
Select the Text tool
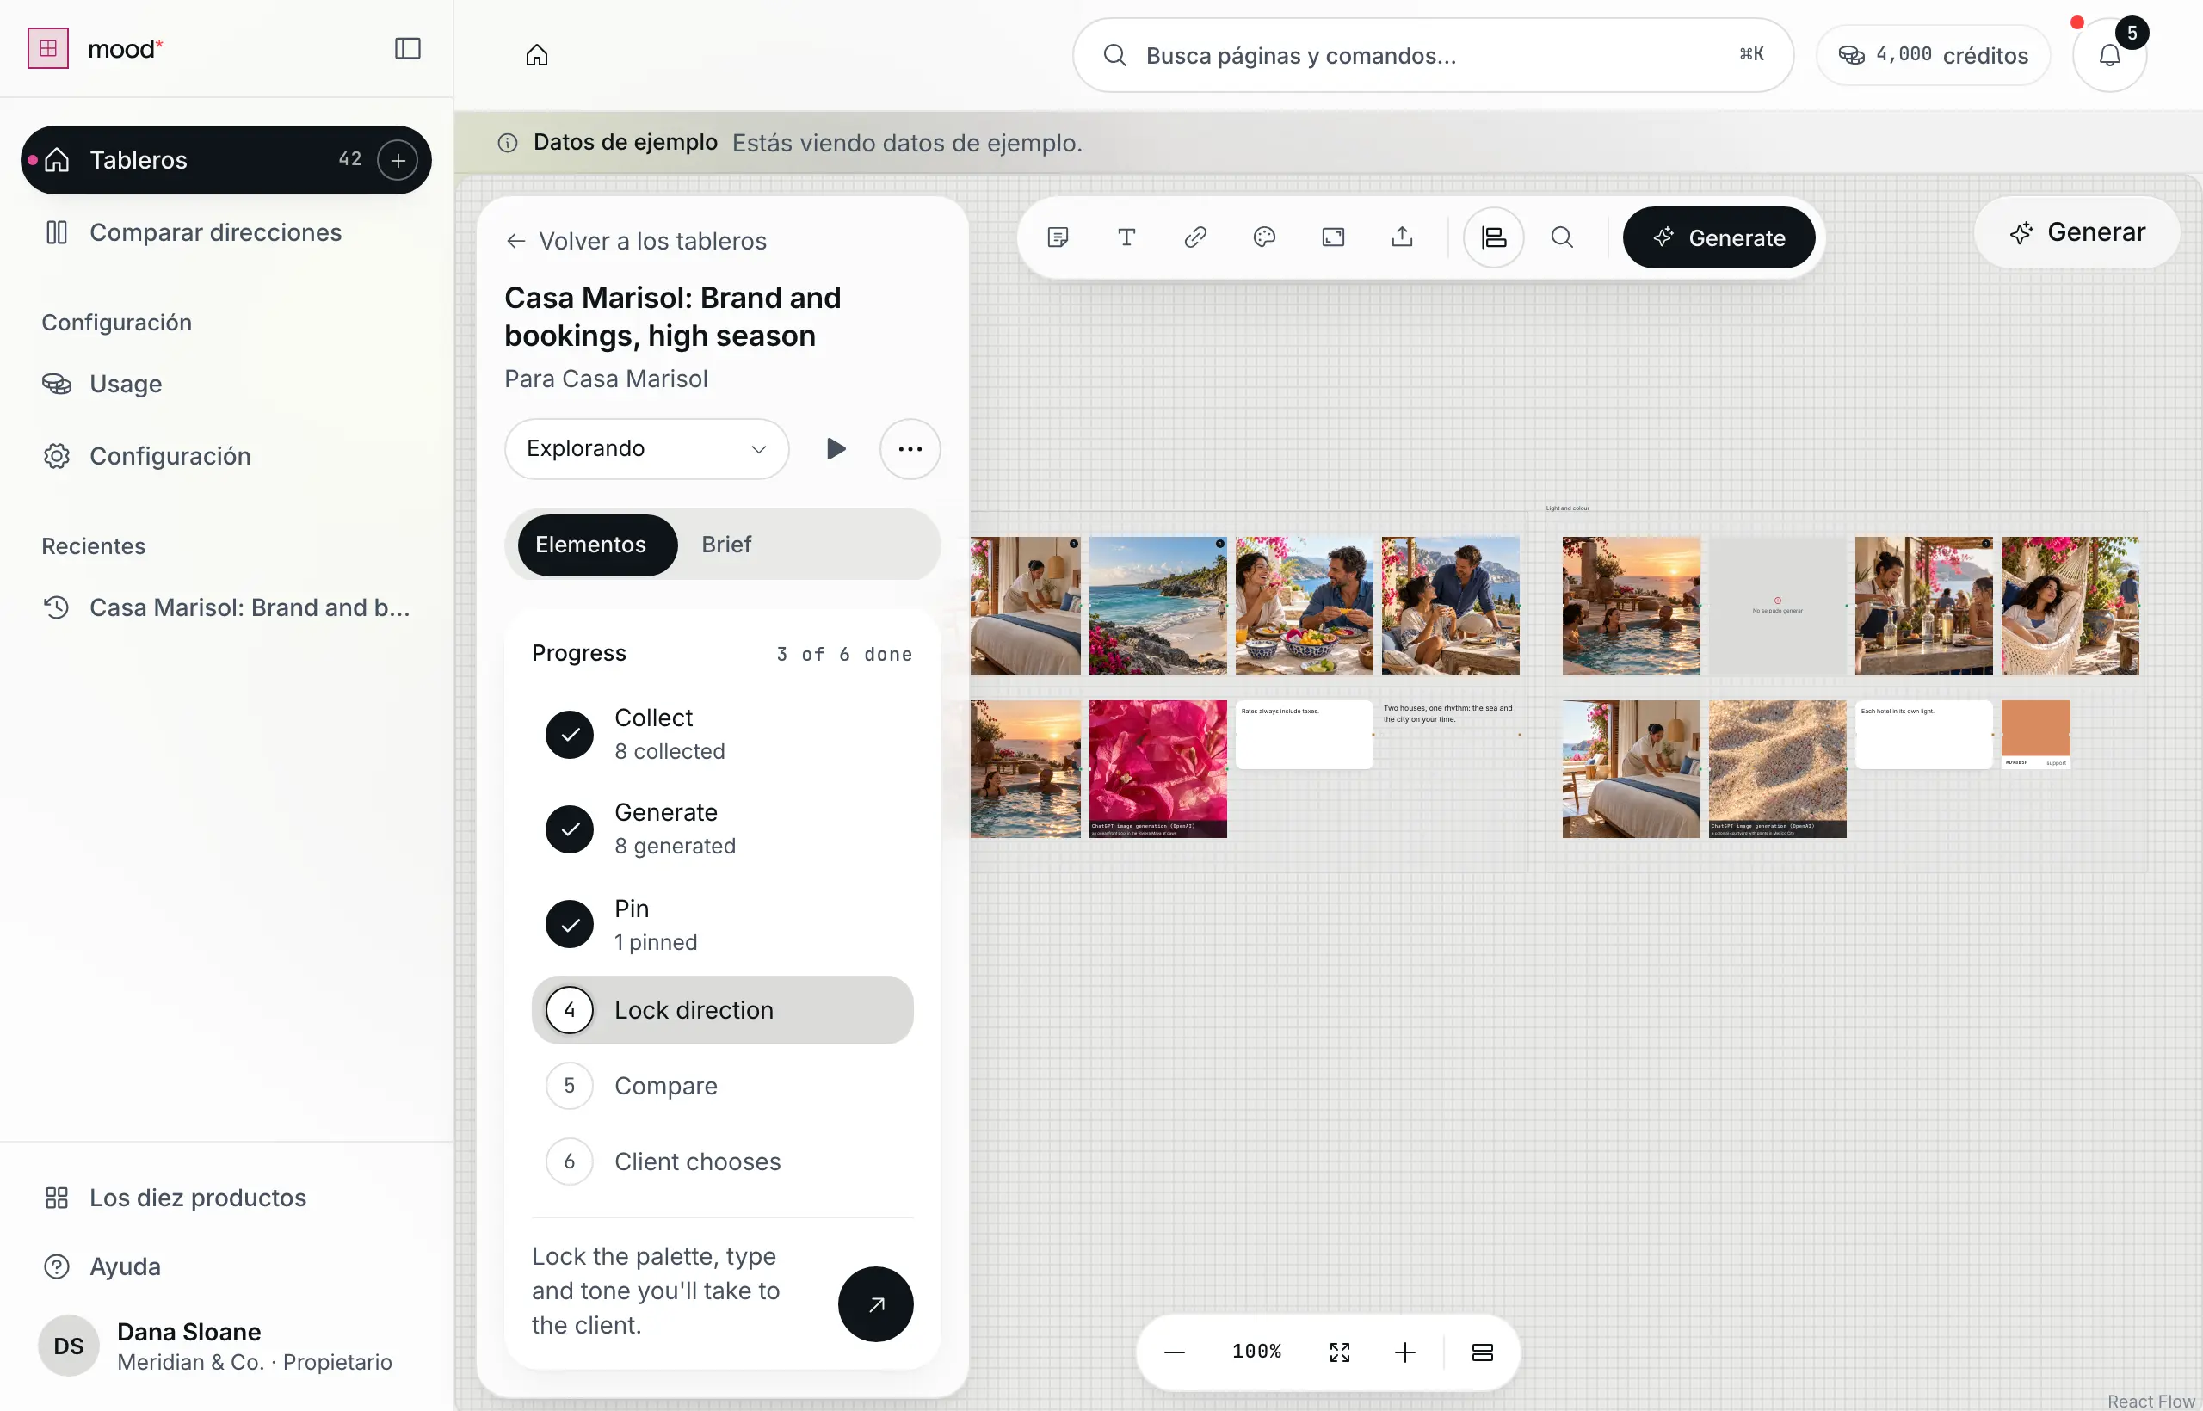coord(1126,238)
